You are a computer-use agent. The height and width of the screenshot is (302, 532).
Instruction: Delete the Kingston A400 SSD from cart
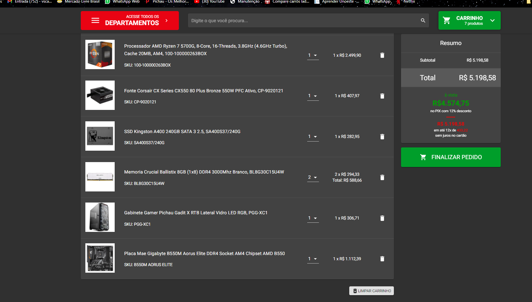[x=382, y=137]
